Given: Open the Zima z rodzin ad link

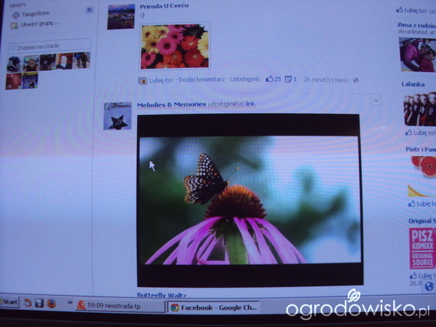Looking at the screenshot, I should pyautogui.click(x=416, y=25).
